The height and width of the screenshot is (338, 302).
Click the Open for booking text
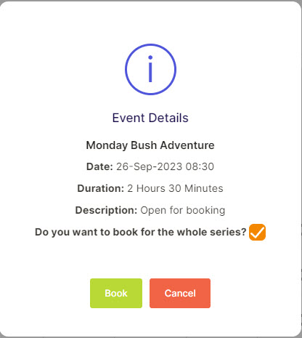[x=183, y=210]
